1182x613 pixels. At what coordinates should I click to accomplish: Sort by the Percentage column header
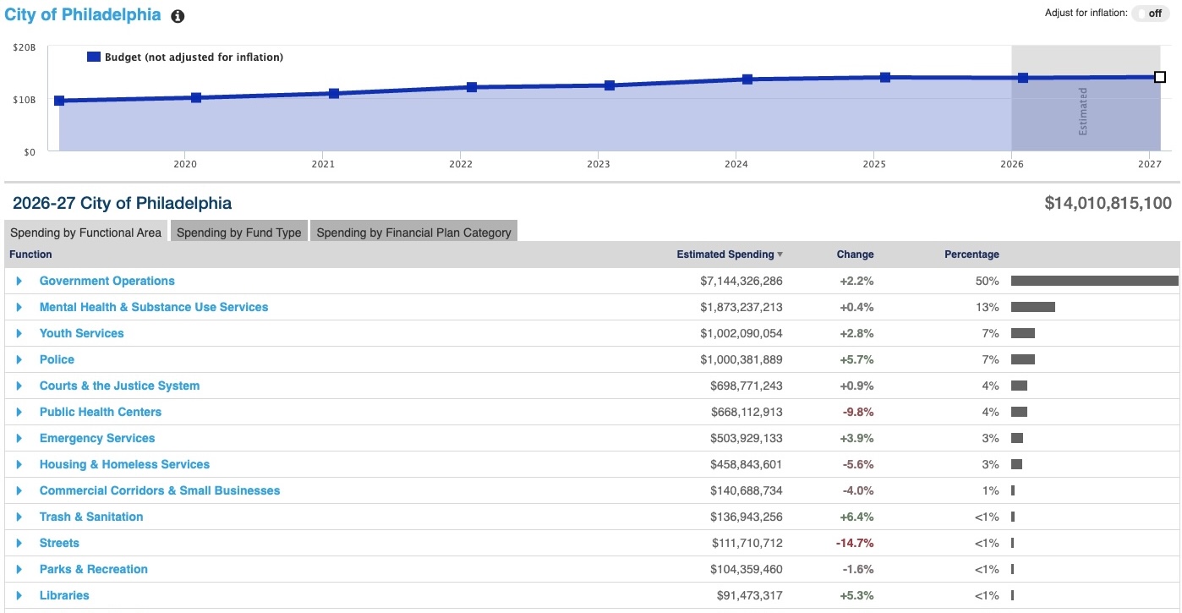pos(971,255)
